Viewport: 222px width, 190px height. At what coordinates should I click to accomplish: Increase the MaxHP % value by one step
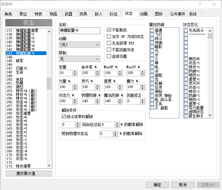pyautogui.click(x=120, y=72)
